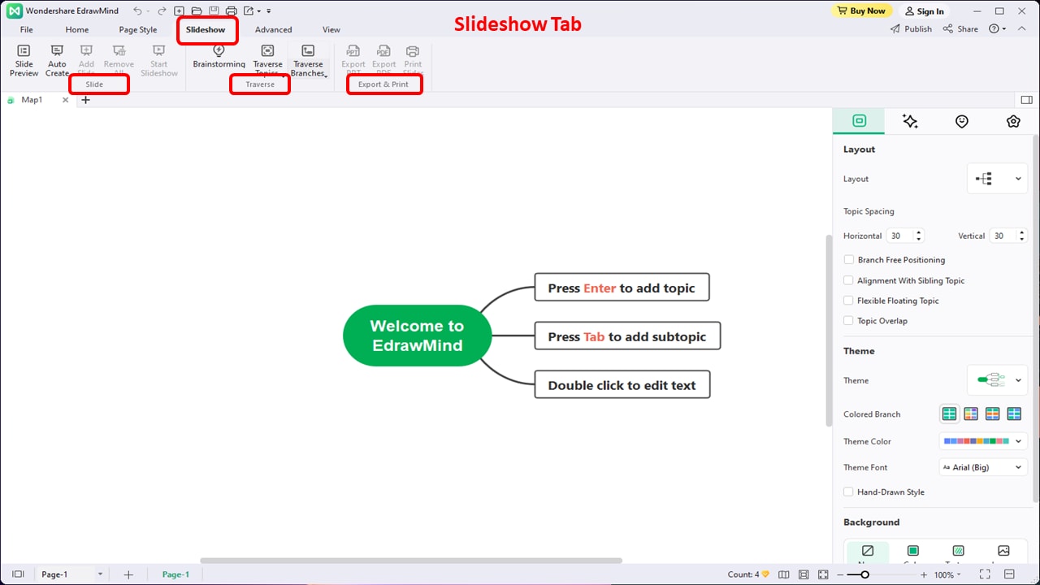Add a new page in the status bar
Viewport: 1040px width, 585px height.
pos(128,574)
